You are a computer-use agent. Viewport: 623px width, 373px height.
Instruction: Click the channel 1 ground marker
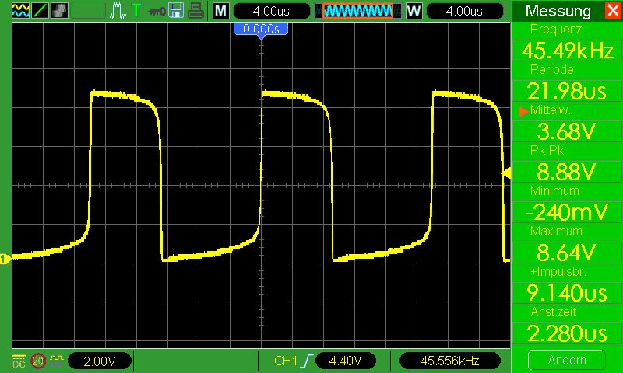pyautogui.click(x=5, y=260)
